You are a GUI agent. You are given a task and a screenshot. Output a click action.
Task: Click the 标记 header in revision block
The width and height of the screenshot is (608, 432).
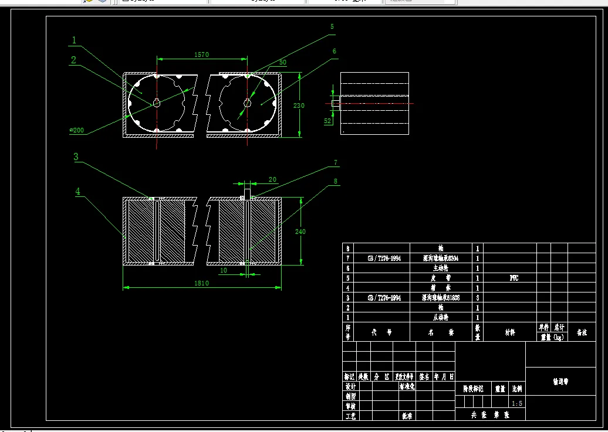click(x=349, y=376)
